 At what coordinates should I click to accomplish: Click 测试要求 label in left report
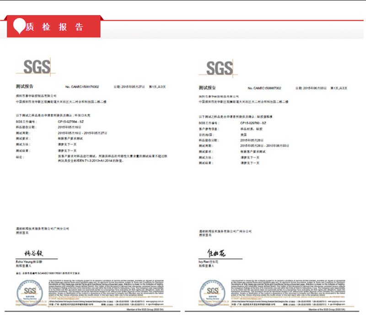23,139
